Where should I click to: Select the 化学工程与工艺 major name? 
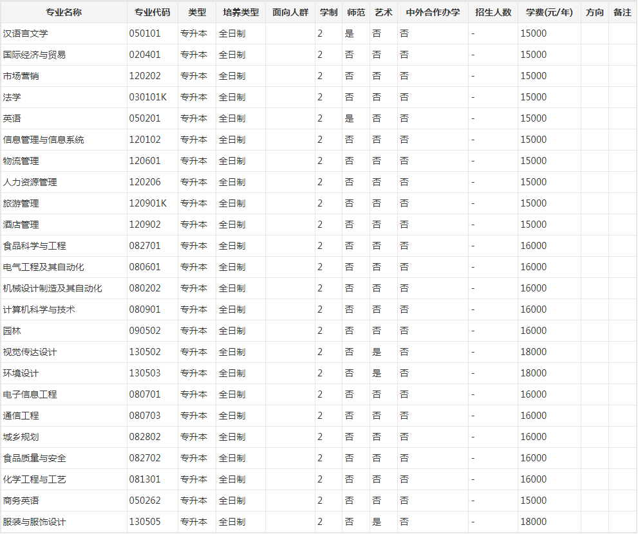click(x=34, y=479)
